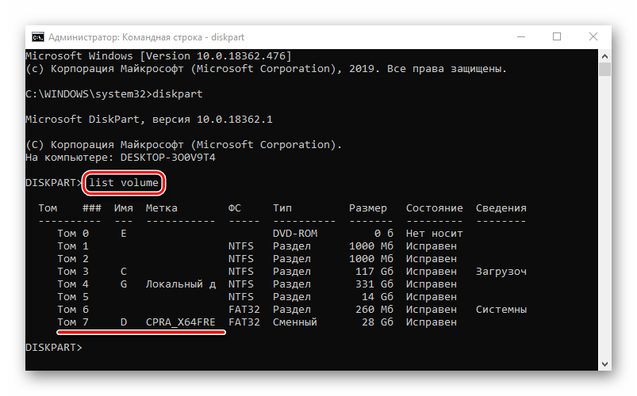Click the 'Загрузоч' info text

(501, 272)
